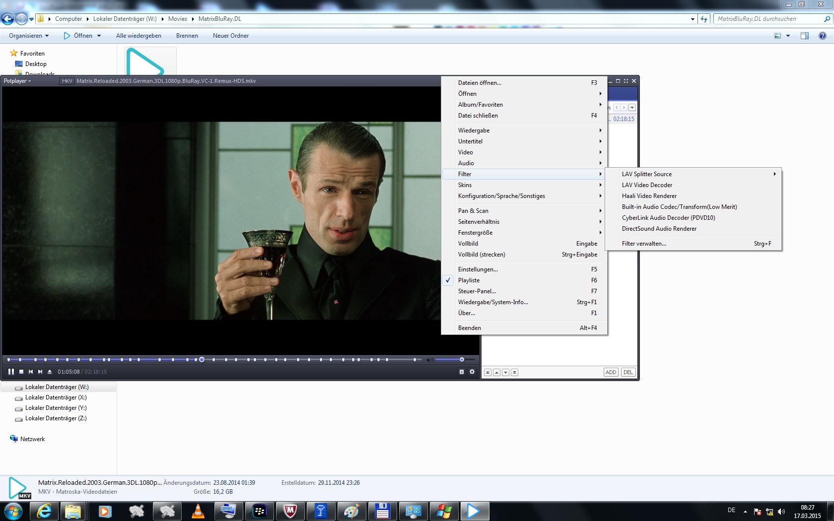Stop the video playback
Screen dimensions: 834x521
pyautogui.click(x=21, y=372)
